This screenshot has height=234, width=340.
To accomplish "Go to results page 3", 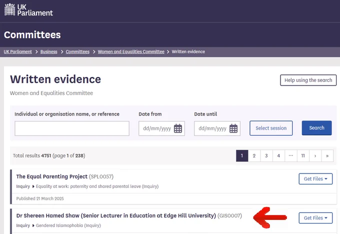I will 266,155.
